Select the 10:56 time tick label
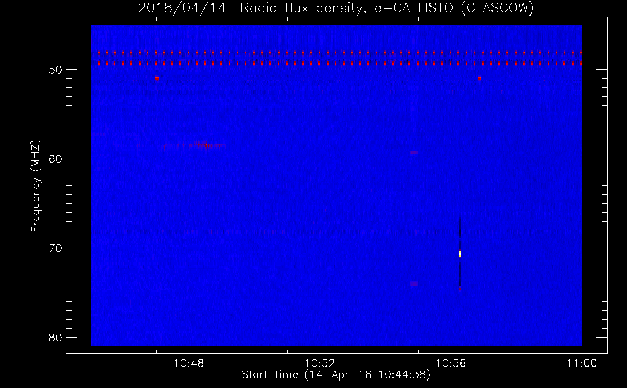The width and height of the screenshot is (627, 388). pyautogui.click(x=451, y=364)
